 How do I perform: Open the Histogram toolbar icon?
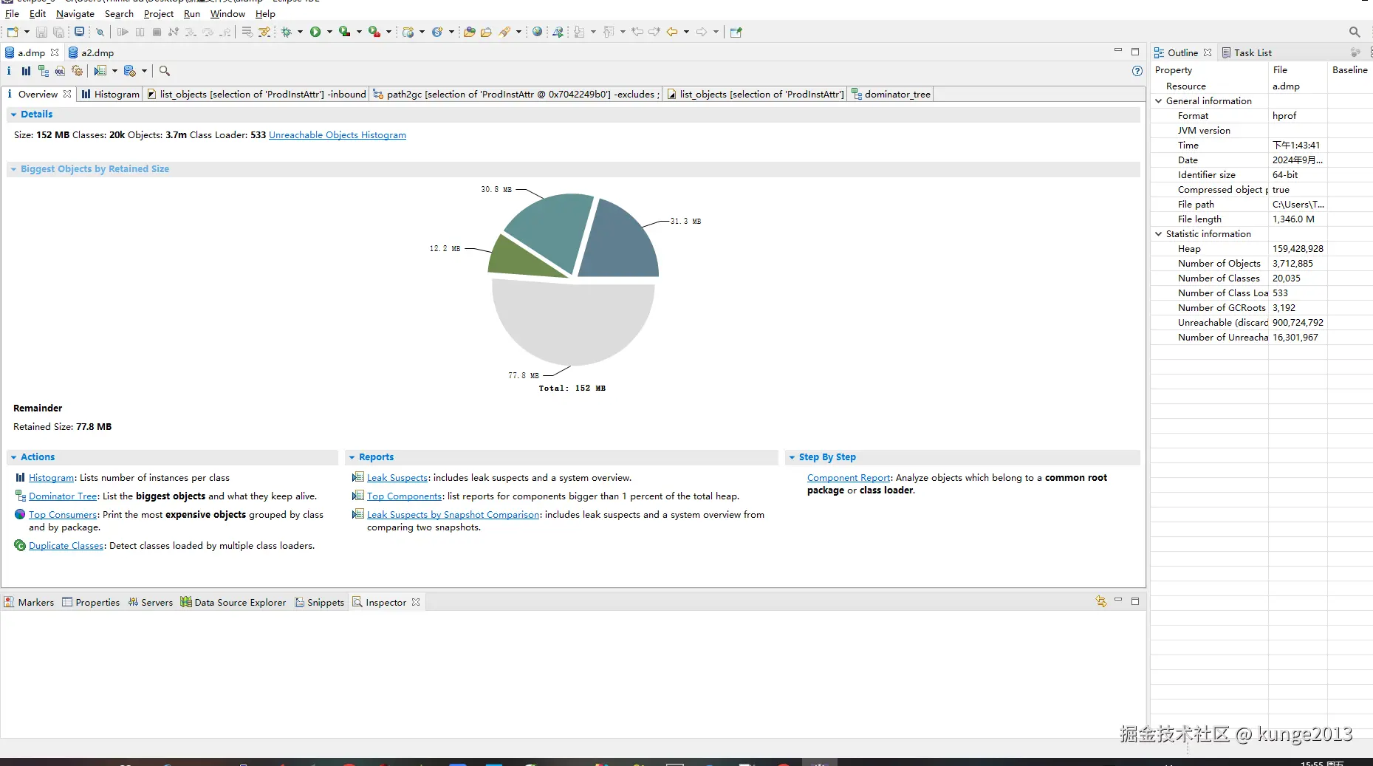26,71
